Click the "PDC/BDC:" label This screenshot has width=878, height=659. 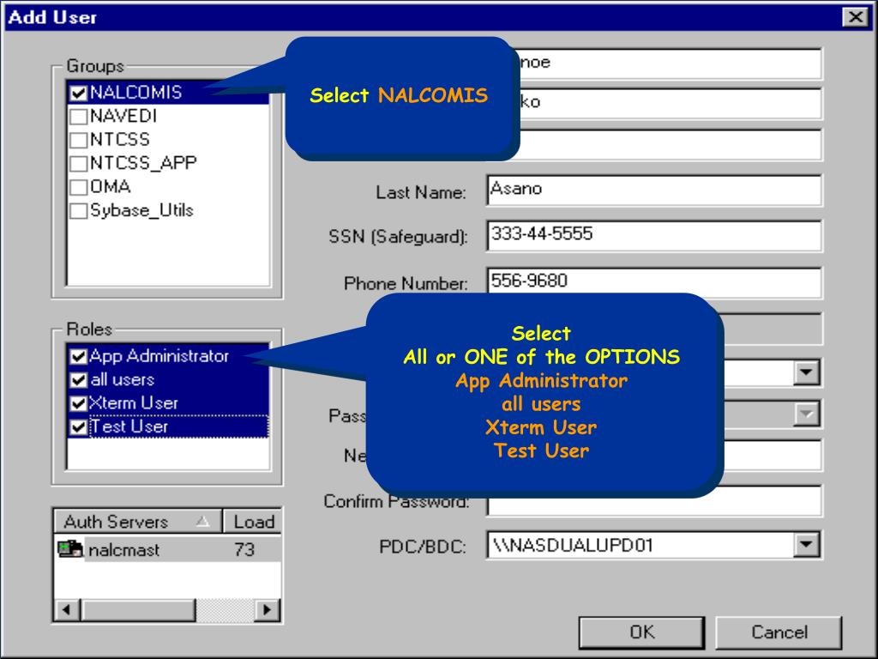[x=423, y=547]
